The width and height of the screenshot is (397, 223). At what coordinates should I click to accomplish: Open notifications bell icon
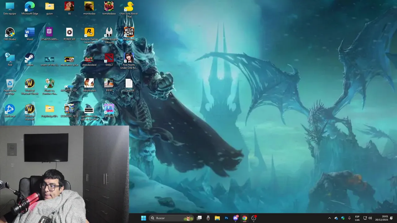[391, 218]
